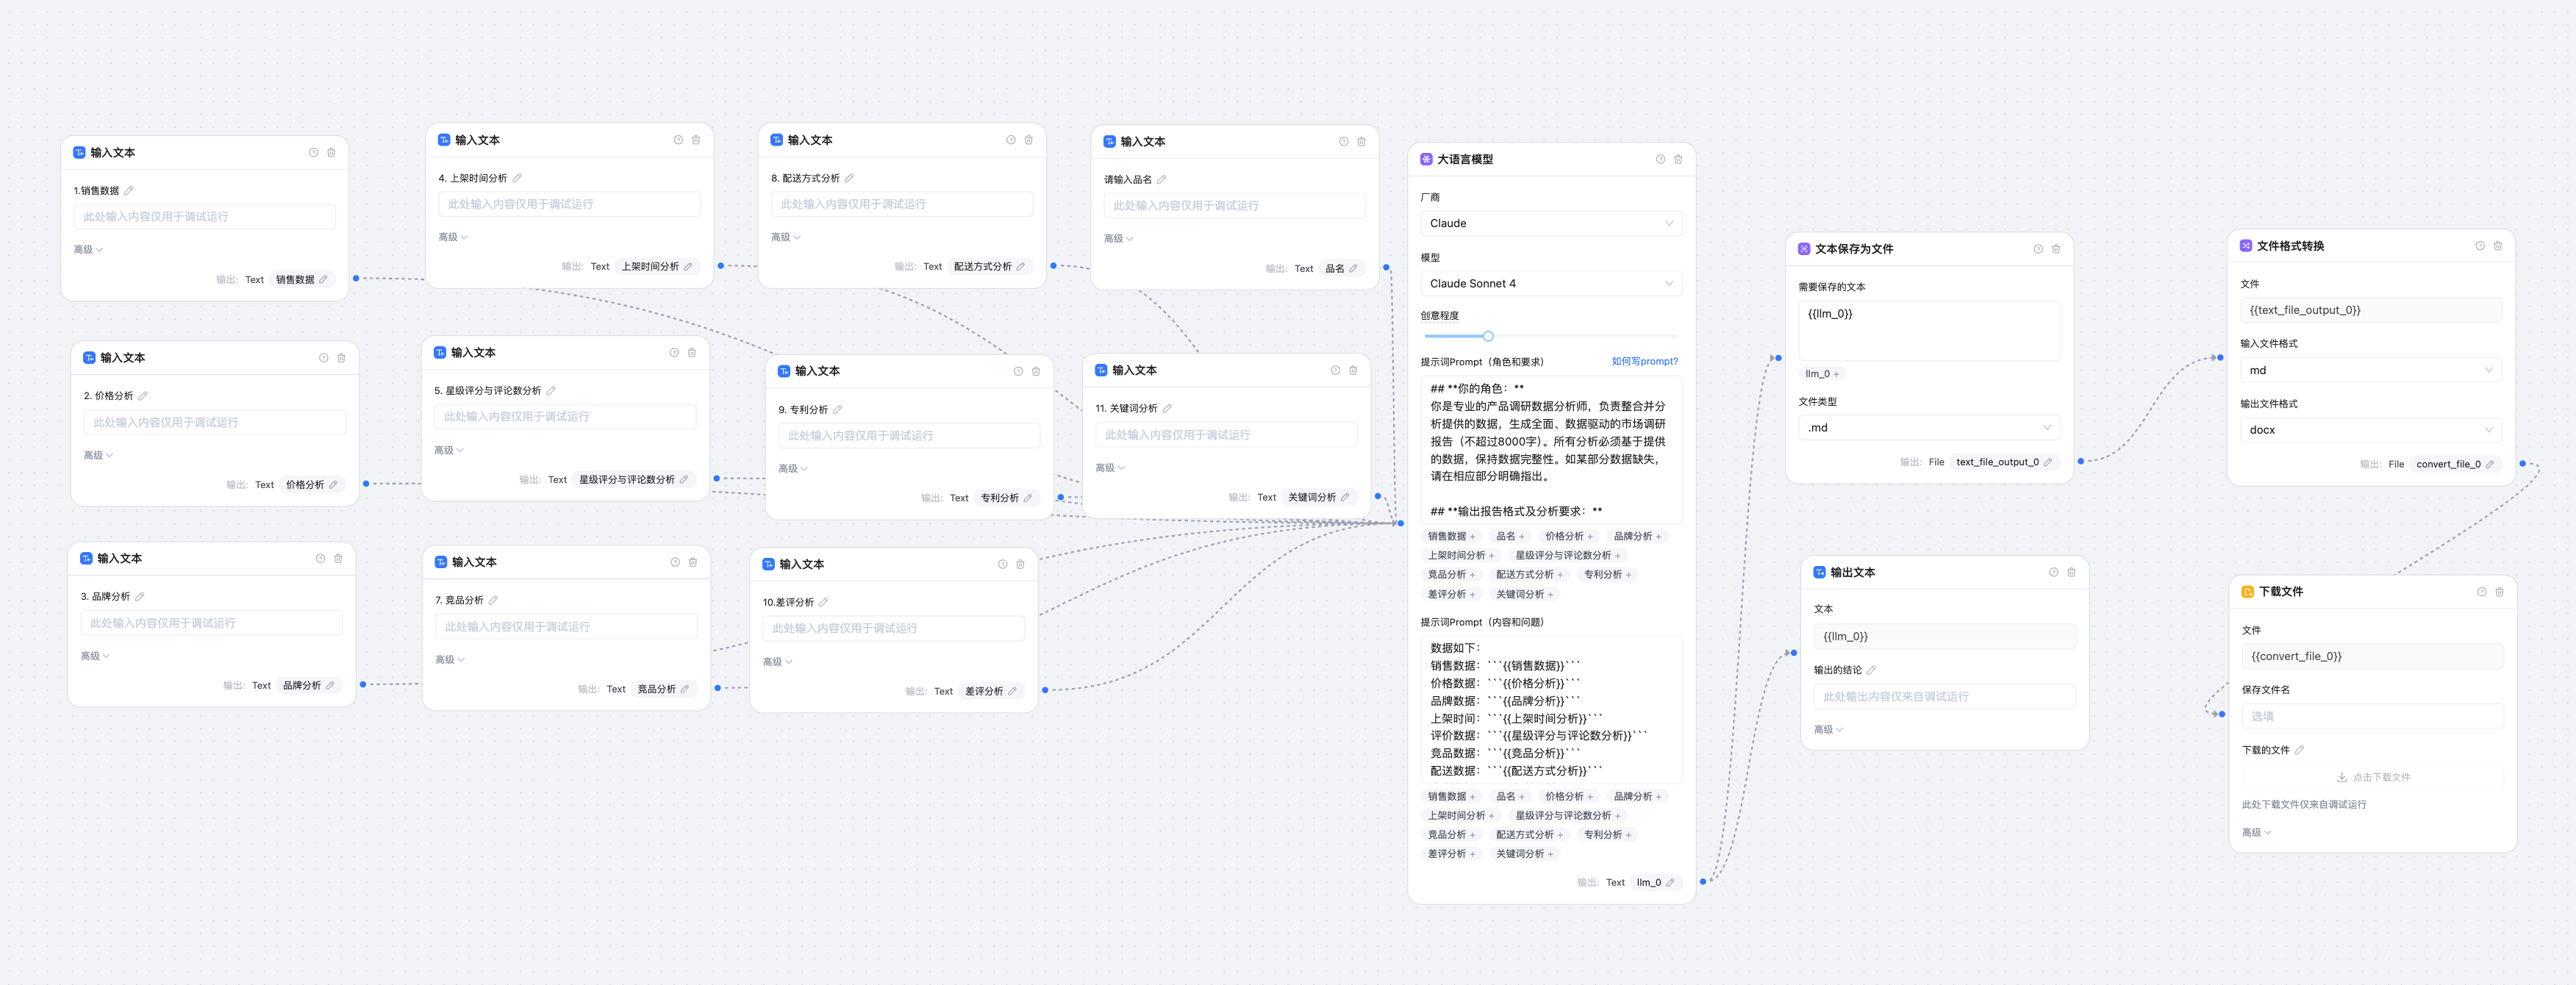Delete the 11. 关键词分析 input node

click(1353, 370)
